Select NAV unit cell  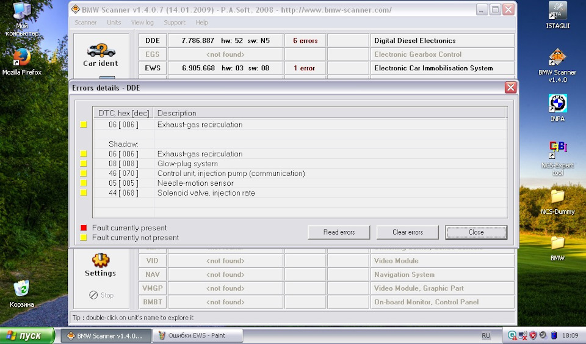click(153, 274)
